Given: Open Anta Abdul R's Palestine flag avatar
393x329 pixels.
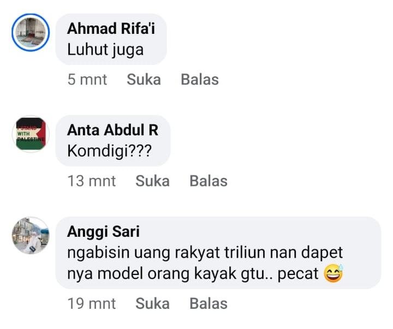Looking at the screenshot, I should coord(31,134).
